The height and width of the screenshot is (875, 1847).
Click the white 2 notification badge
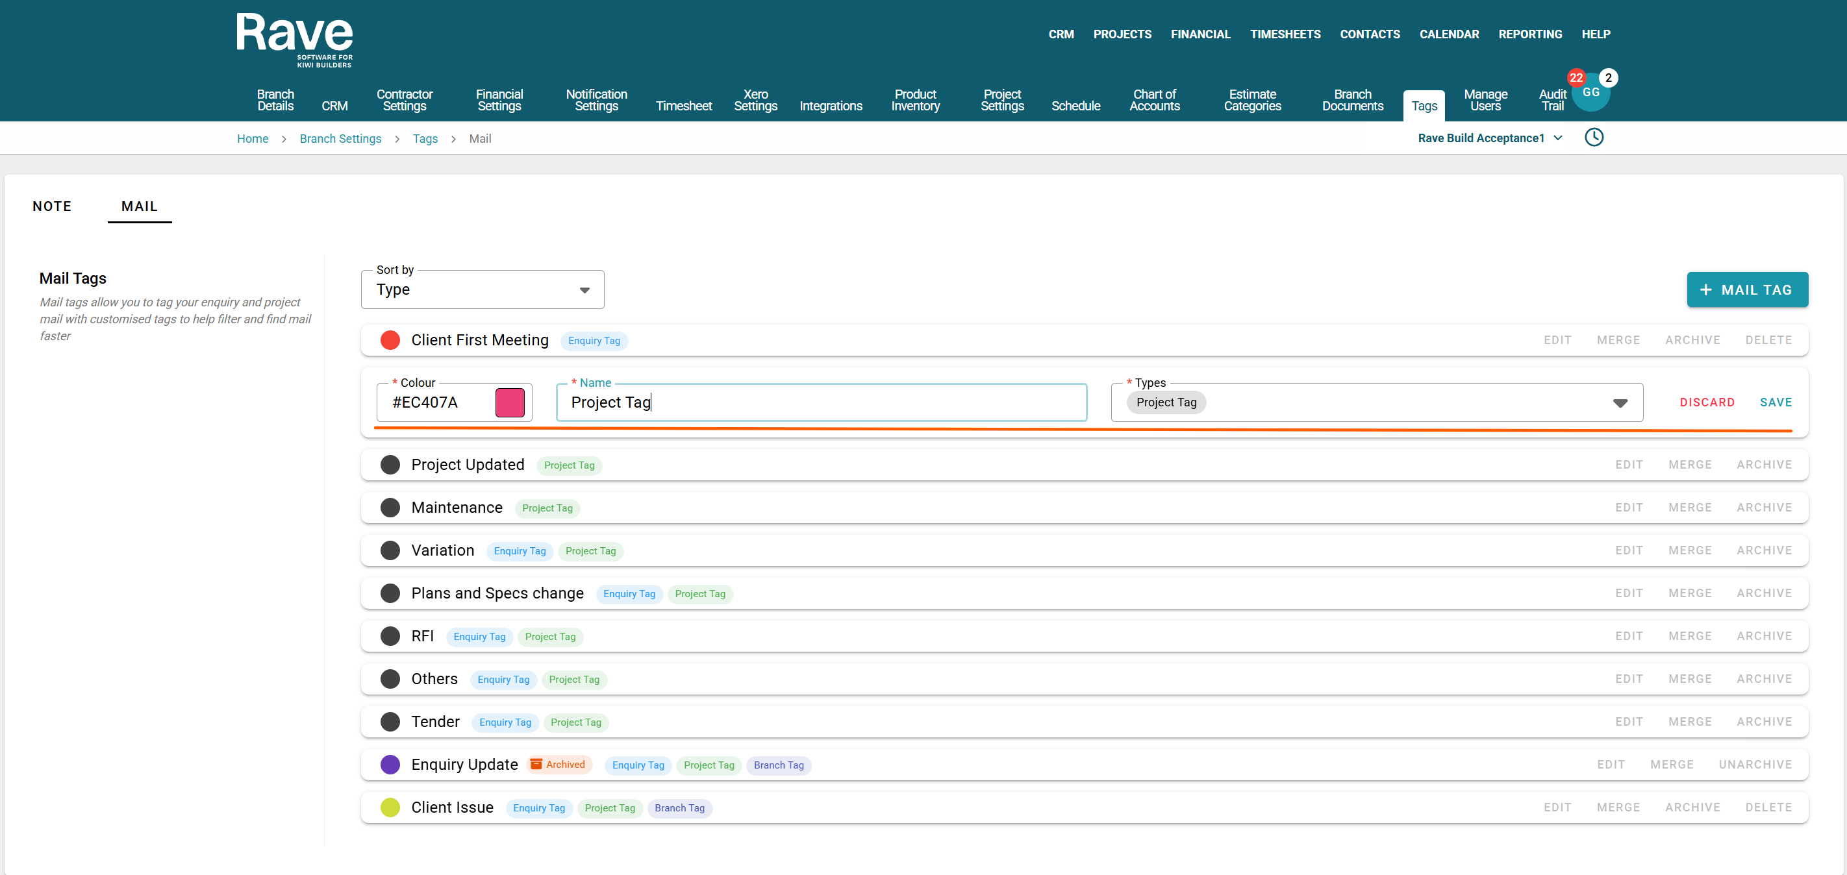tap(1608, 77)
